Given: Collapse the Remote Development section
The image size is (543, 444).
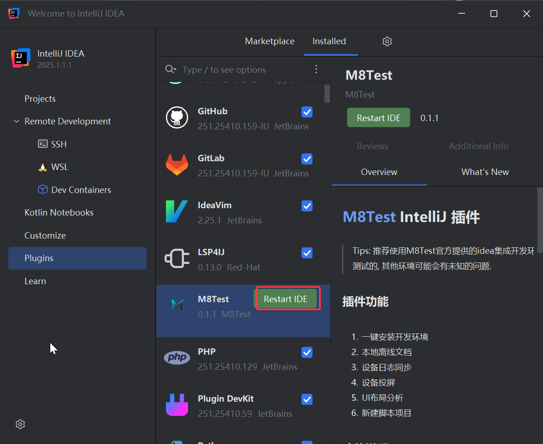Looking at the screenshot, I should (x=17, y=121).
